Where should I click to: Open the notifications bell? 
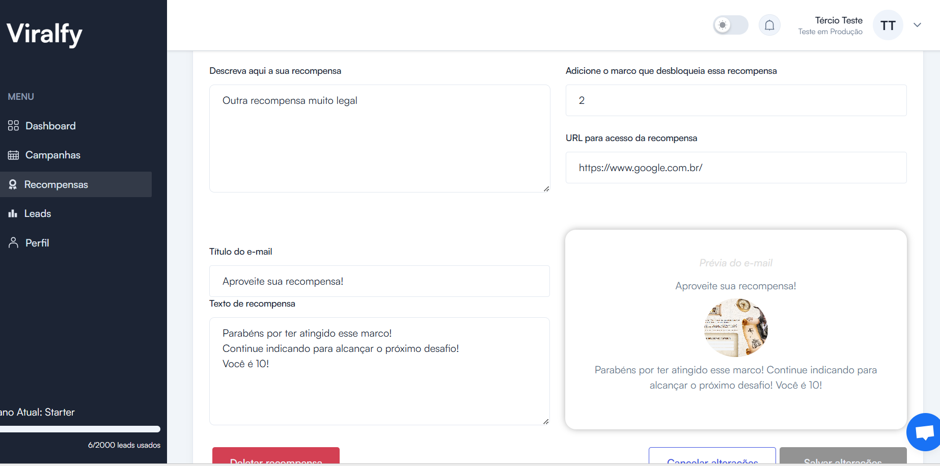coord(769,25)
